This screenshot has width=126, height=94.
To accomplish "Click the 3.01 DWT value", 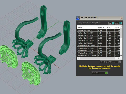I will (x=109, y=31).
